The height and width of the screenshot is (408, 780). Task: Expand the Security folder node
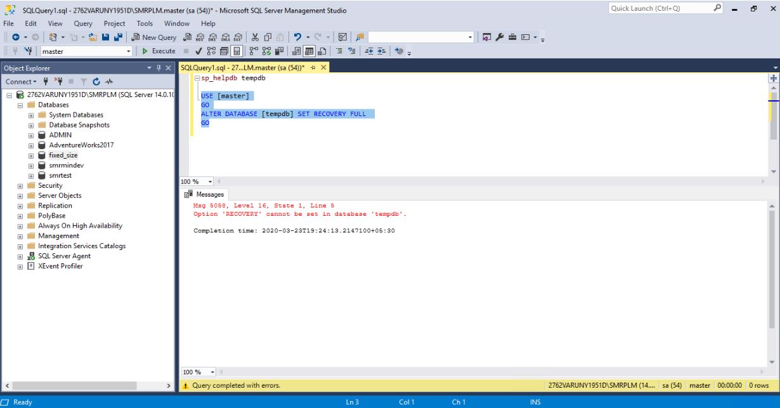pyautogui.click(x=20, y=185)
